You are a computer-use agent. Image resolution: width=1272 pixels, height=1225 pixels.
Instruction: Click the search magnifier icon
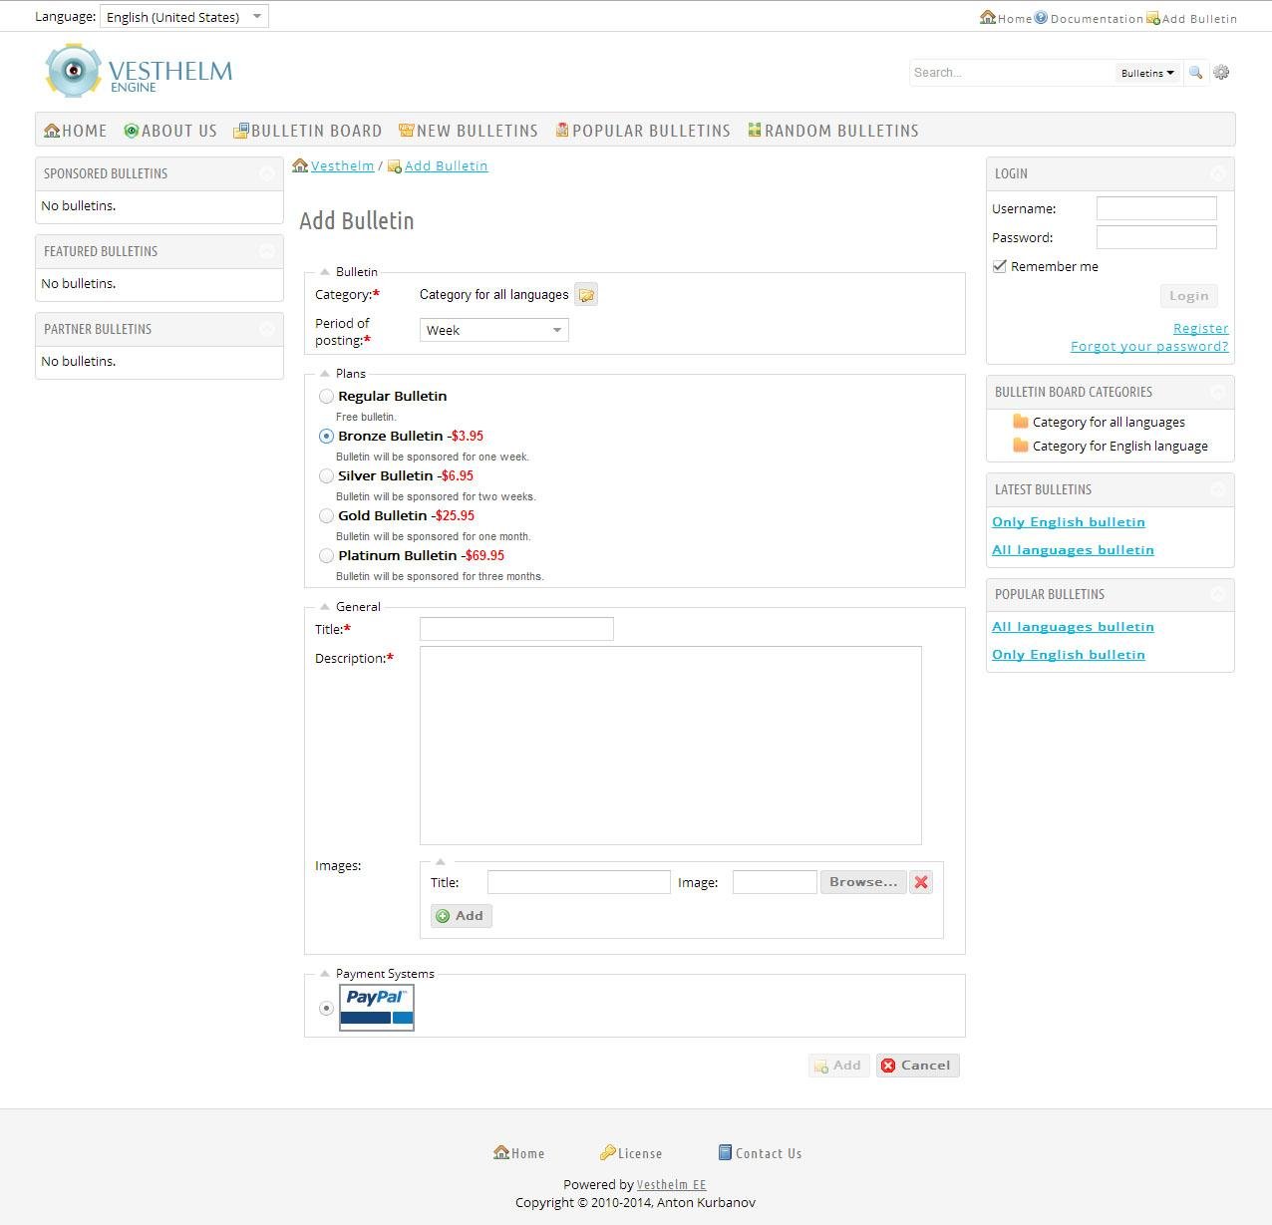pyautogui.click(x=1196, y=72)
